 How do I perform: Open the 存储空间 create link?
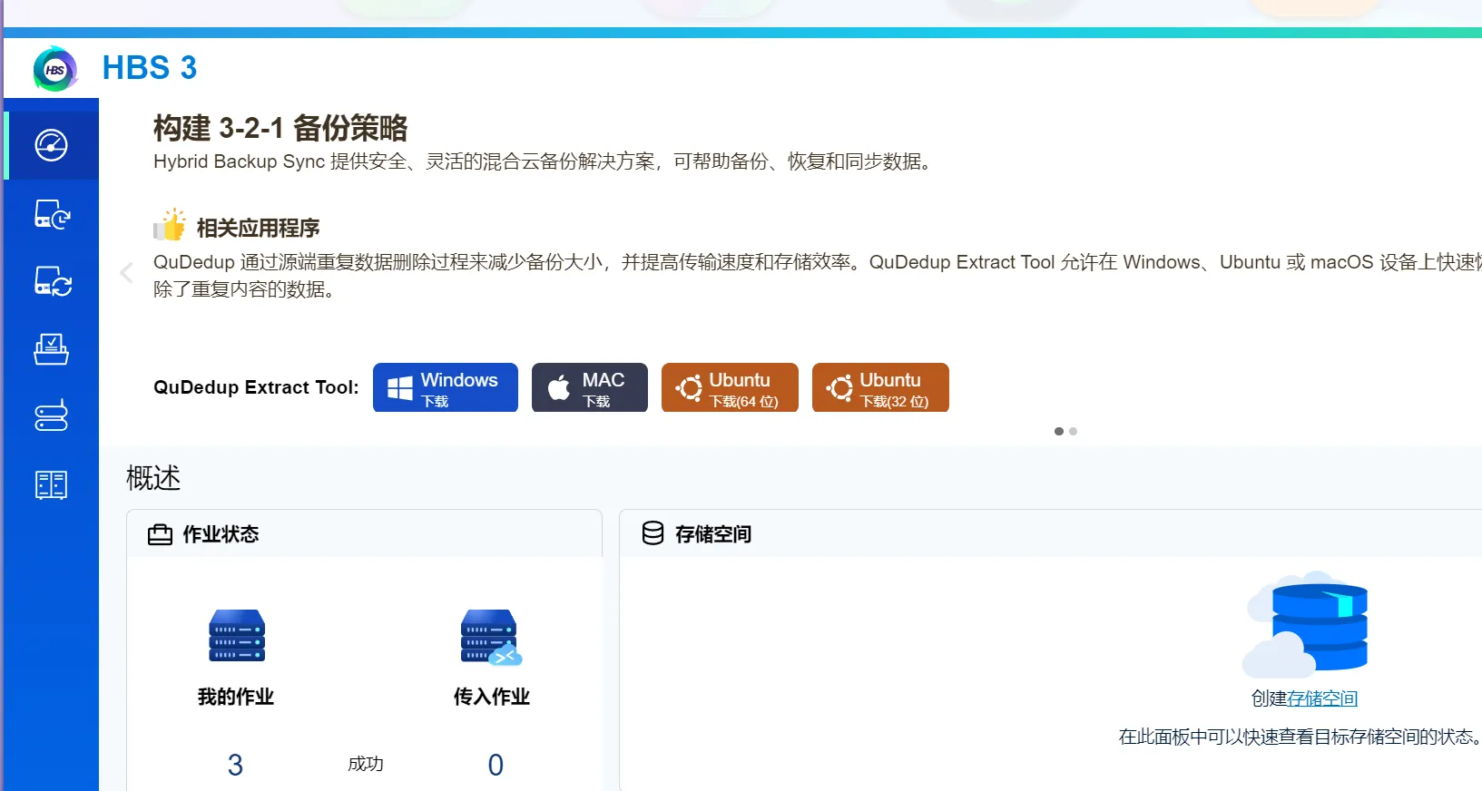(1321, 698)
